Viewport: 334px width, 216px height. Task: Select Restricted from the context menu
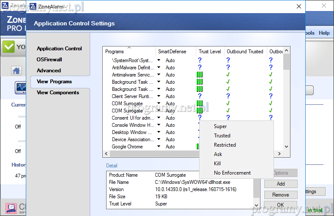[224, 145]
